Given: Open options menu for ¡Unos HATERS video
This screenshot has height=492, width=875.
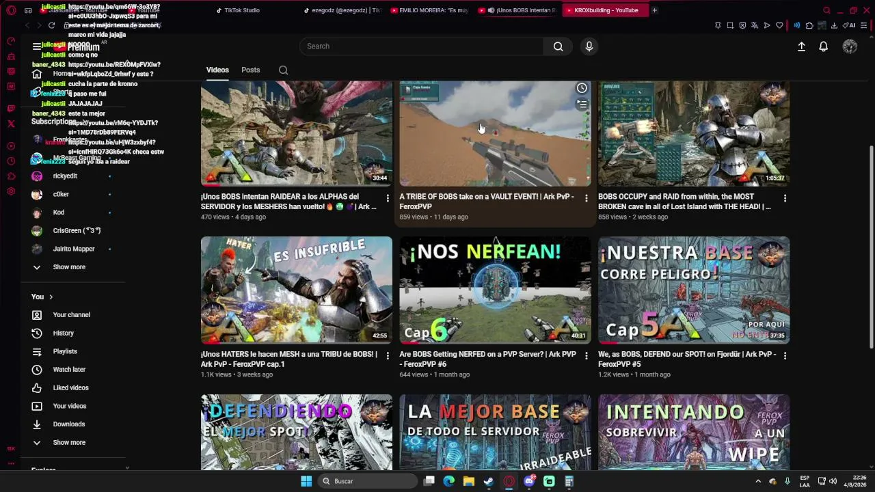Looking at the screenshot, I should [x=388, y=356].
